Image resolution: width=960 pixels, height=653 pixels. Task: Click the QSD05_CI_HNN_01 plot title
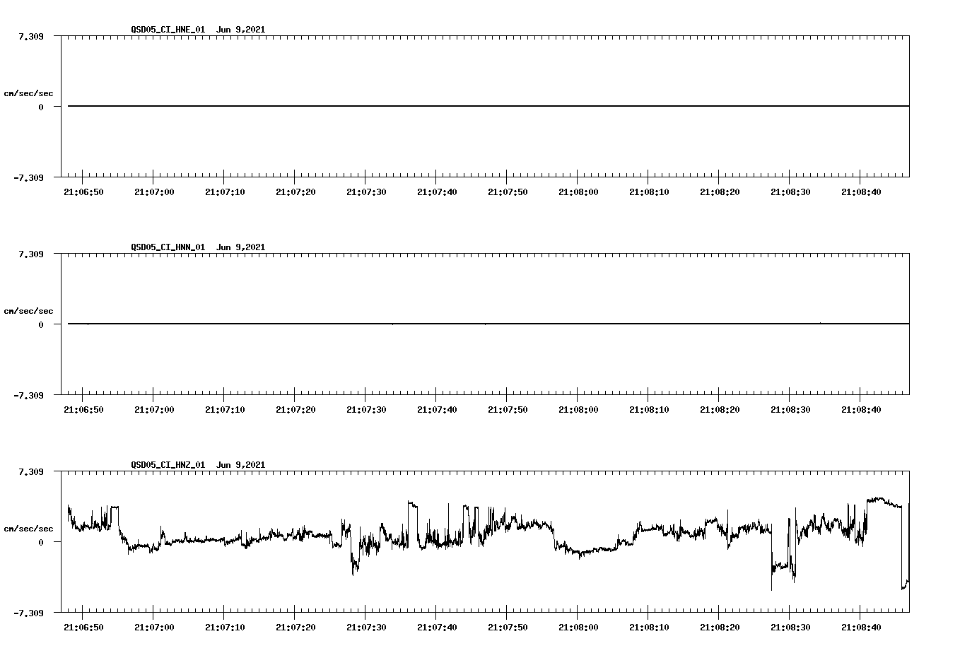[x=198, y=247]
